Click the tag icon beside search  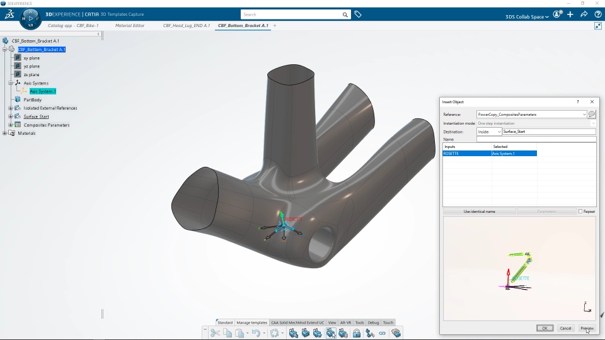[358, 14]
